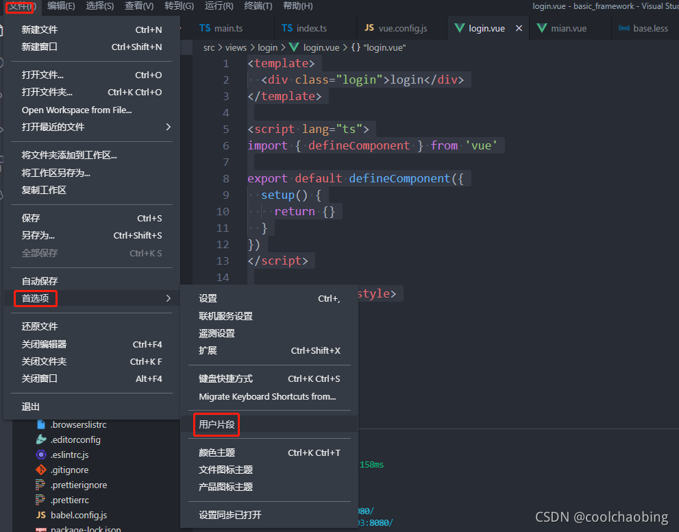Image resolution: width=679 pixels, height=532 pixels.
Task: Select 用户片段 entry
Action: click(269, 424)
